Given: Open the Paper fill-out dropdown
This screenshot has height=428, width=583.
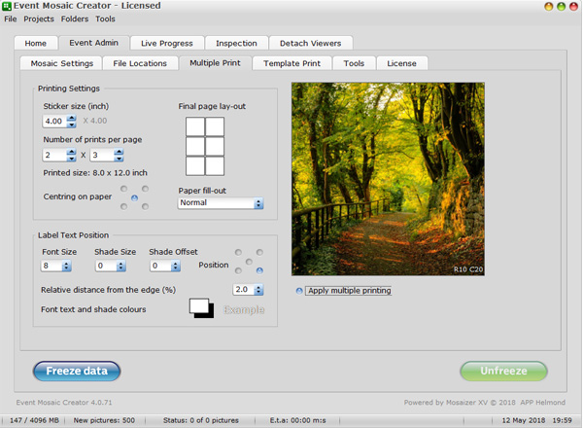Looking at the screenshot, I should (x=221, y=203).
